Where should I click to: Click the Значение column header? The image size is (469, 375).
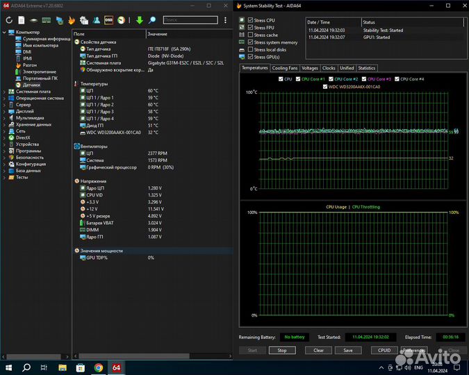[189, 34]
